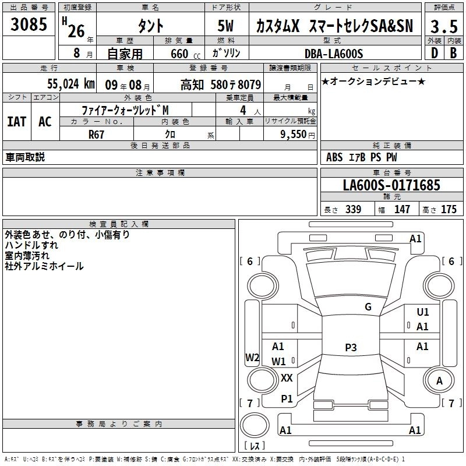Image resolution: width=466 pixels, height=466 pixels.
Task: Select grade カスタムX スマートセレクSA&SN
Action: 334,26
